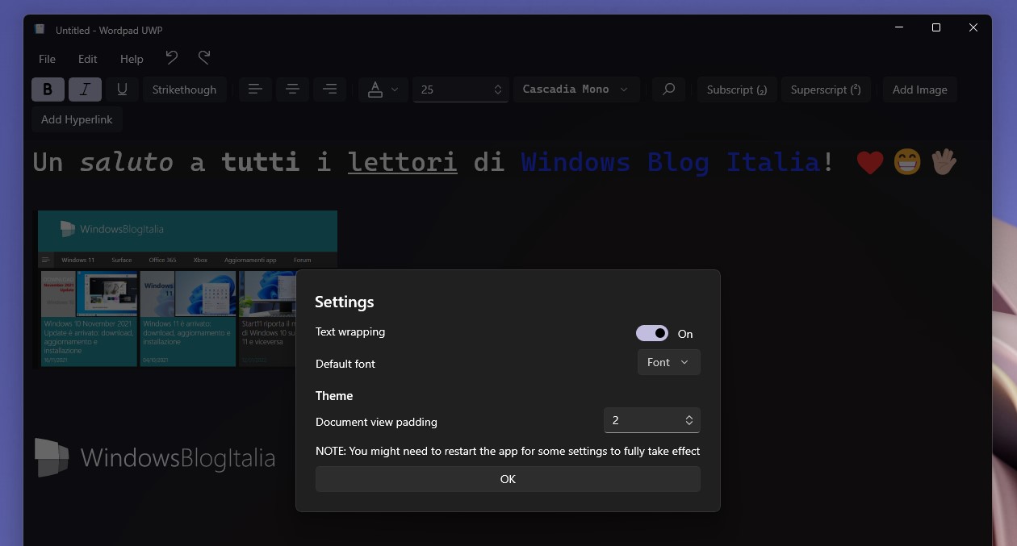Viewport: 1017px width, 546px height.
Task: Toggle Italic formatting button
Action: click(85, 90)
